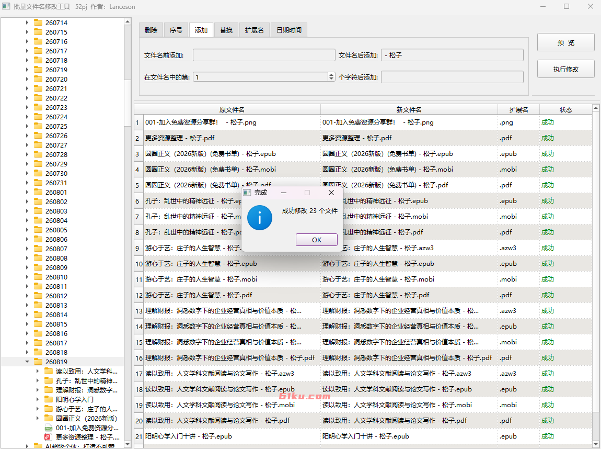Screen dimensions: 601x449
Task: Select row 16 original name 理解财报 松子.pdf
Action: 232,358
